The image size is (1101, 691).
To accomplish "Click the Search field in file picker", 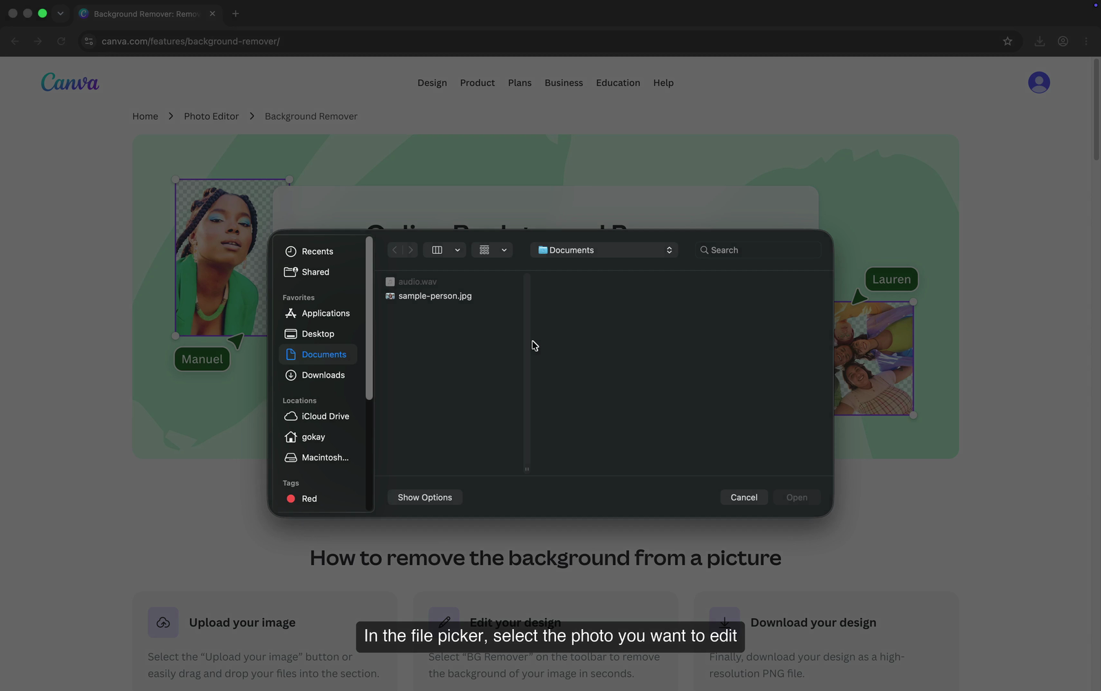I will [758, 250].
